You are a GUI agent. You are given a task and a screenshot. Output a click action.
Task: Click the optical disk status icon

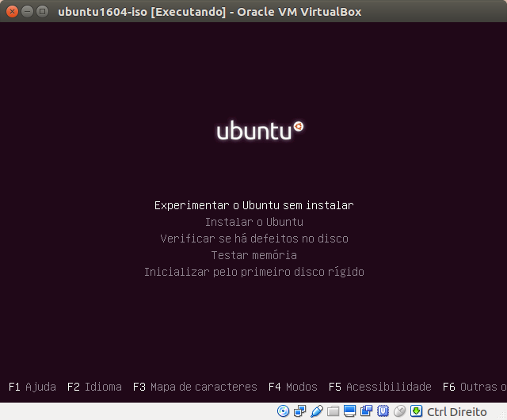coord(284,411)
